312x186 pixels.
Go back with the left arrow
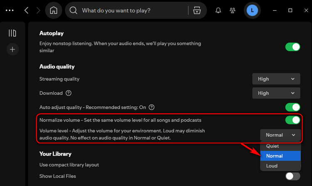(x=26, y=10)
